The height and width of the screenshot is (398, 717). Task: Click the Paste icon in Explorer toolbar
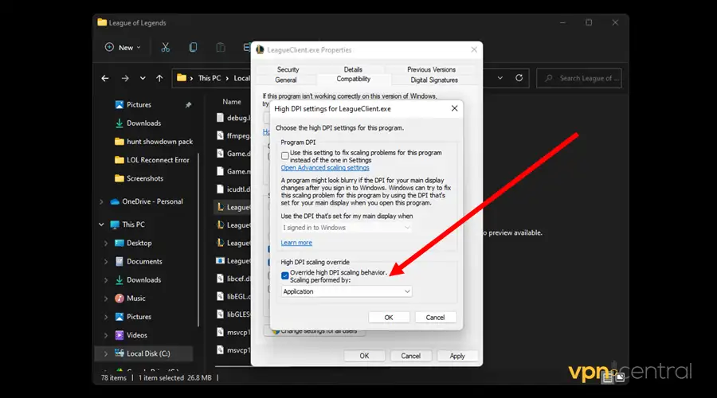point(221,48)
